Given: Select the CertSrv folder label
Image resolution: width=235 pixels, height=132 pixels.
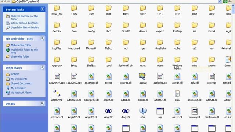Looking at the screenshot, I should [x=57, y=31].
